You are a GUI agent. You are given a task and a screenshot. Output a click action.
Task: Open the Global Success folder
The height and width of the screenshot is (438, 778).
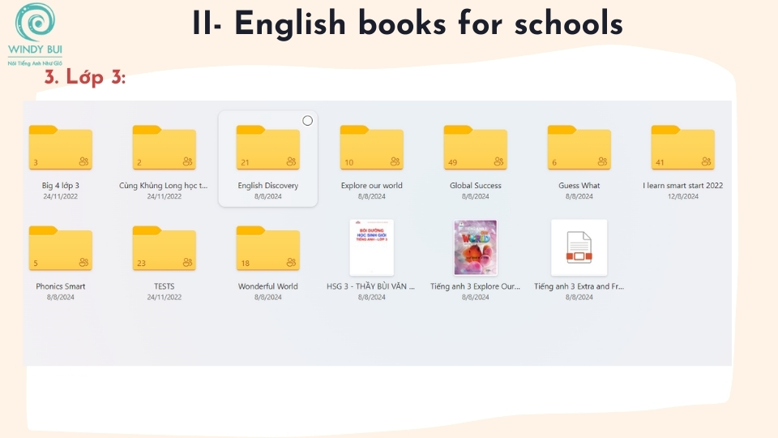pyautogui.click(x=476, y=148)
